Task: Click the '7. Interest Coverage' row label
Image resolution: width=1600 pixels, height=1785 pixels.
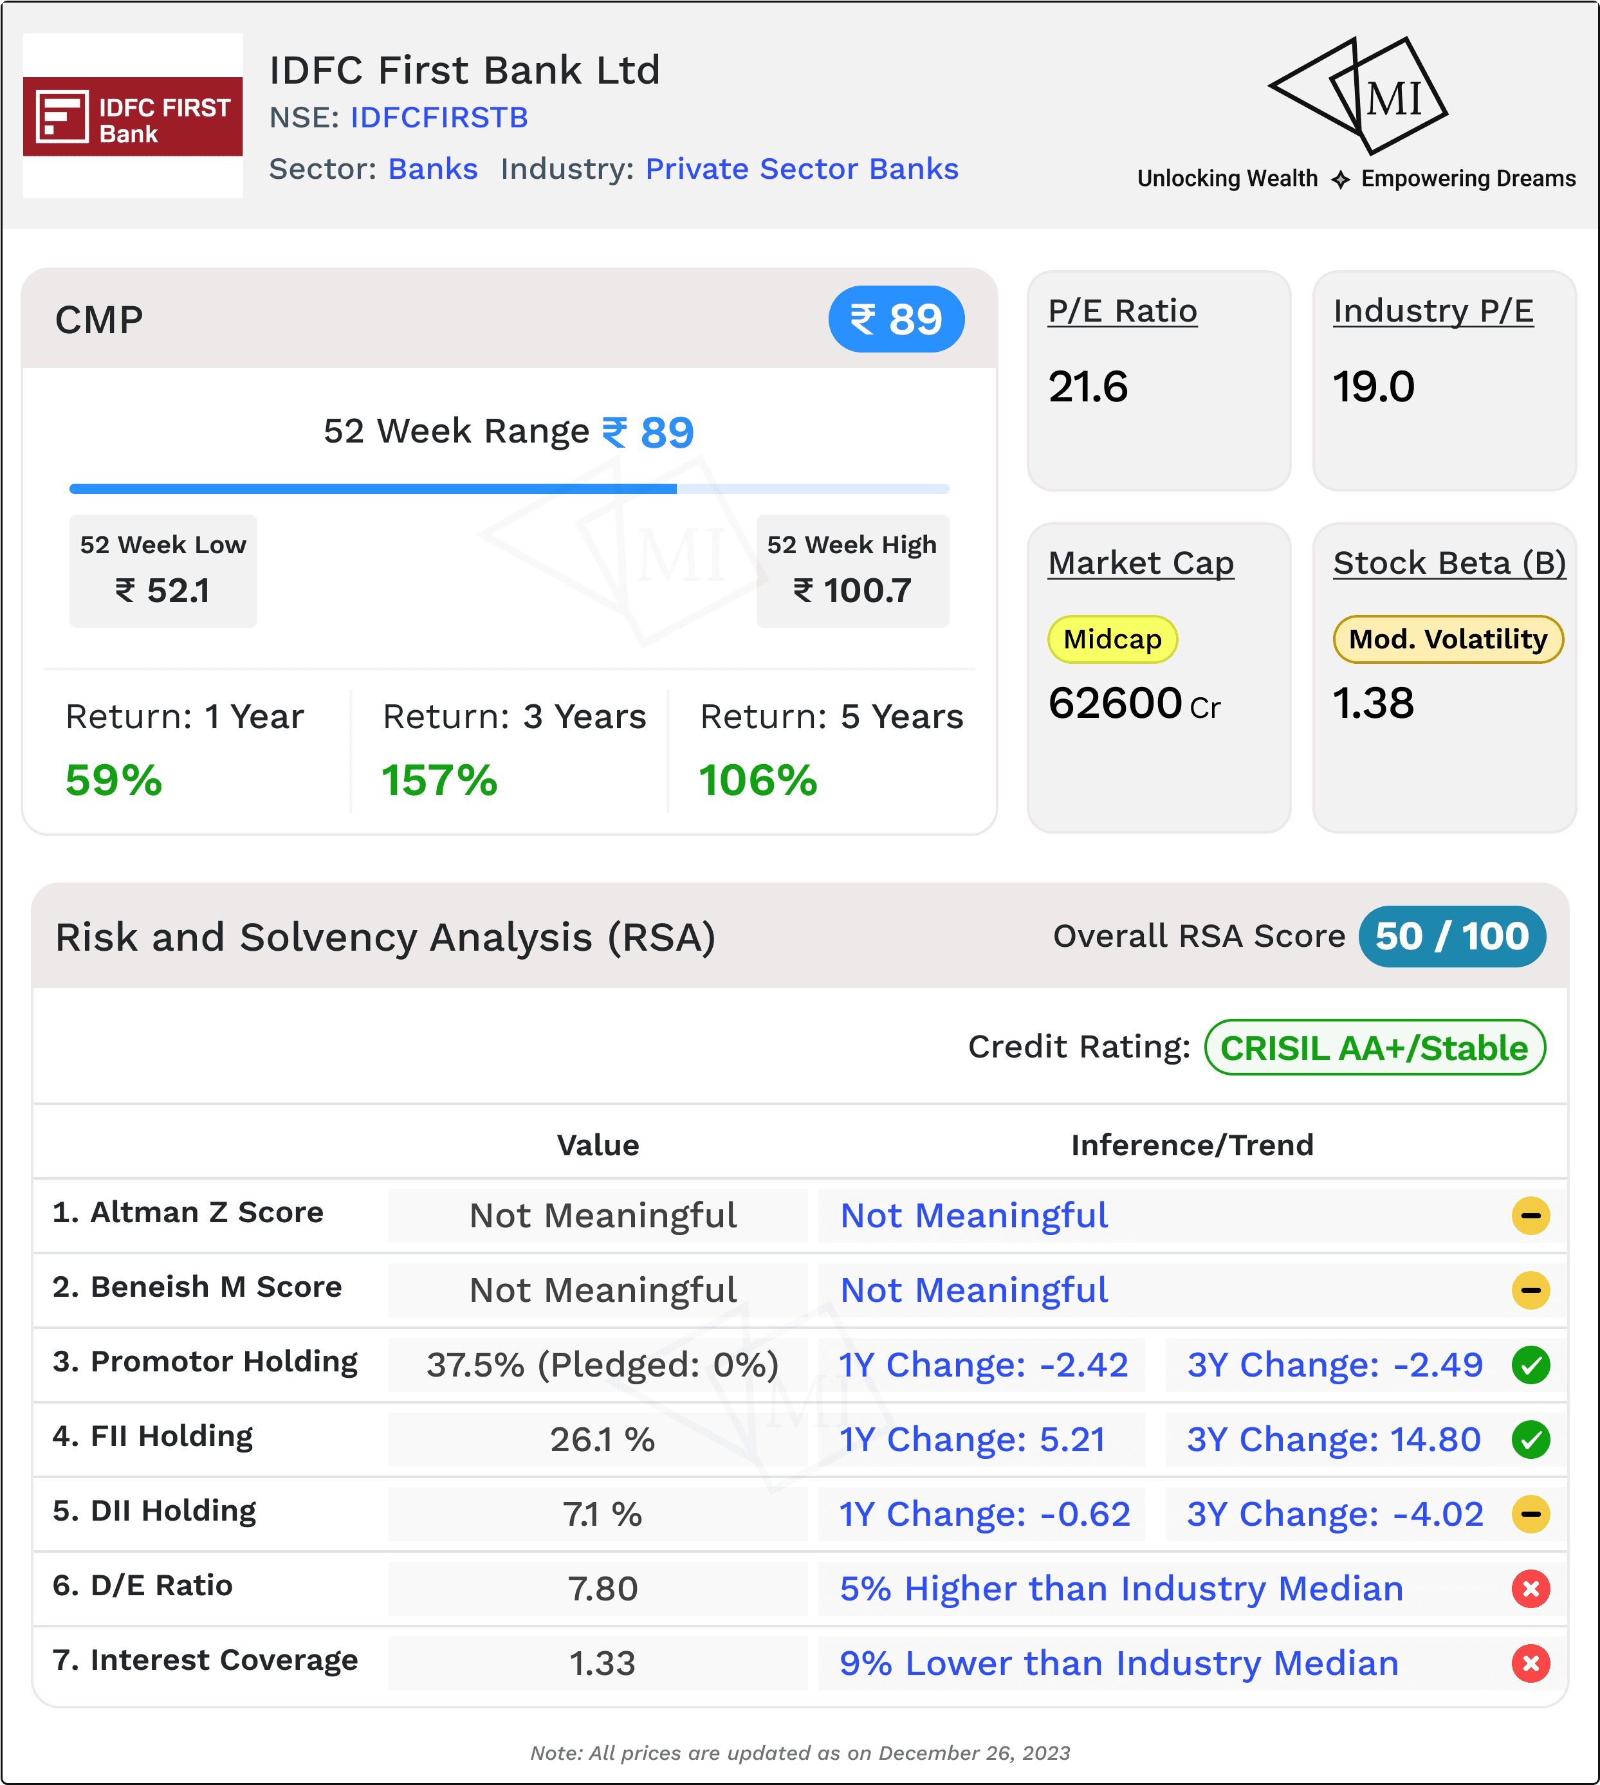Action: [205, 1660]
